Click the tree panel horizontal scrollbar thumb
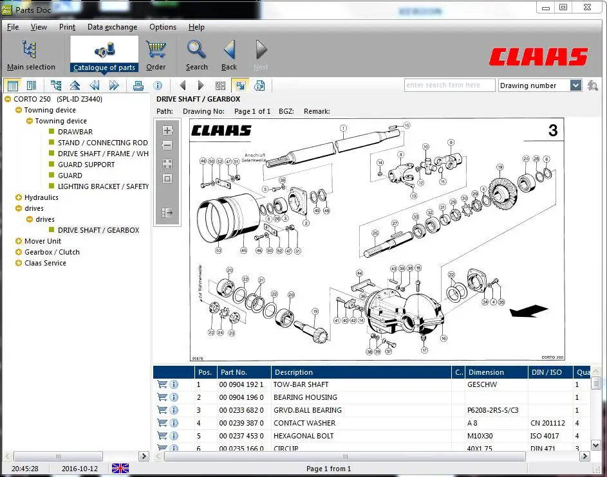 [x=58, y=456]
